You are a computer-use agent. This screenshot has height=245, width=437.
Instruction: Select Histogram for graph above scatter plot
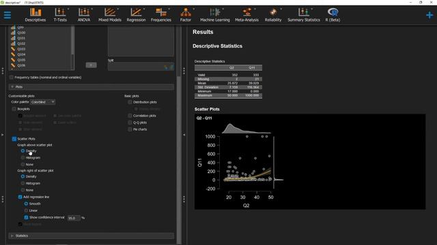click(x=23, y=158)
